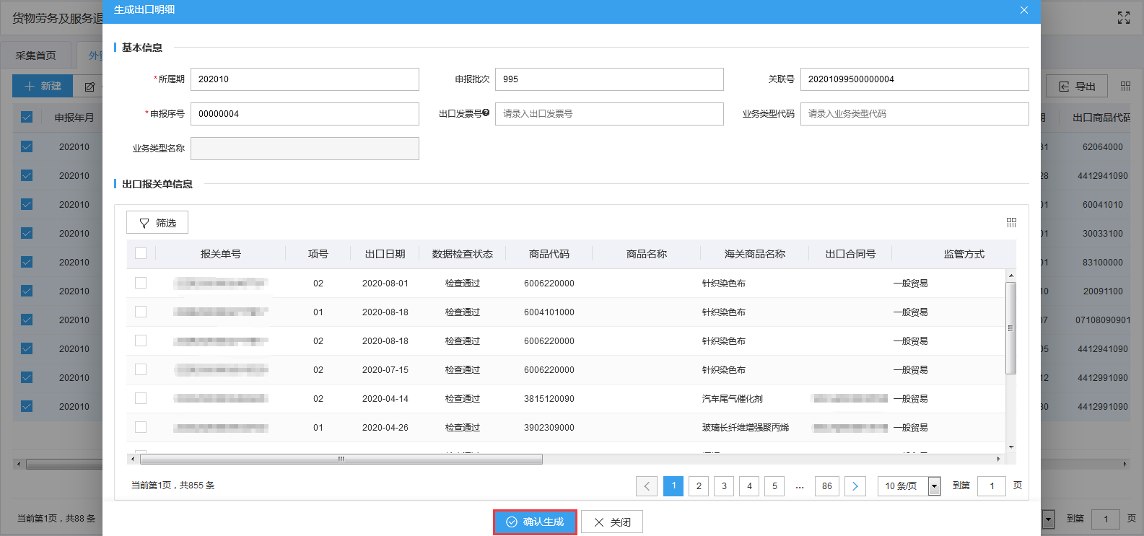This screenshot has width=1144, height=536.
Task: Go to next page using right arrow
Action: point(855,486)
